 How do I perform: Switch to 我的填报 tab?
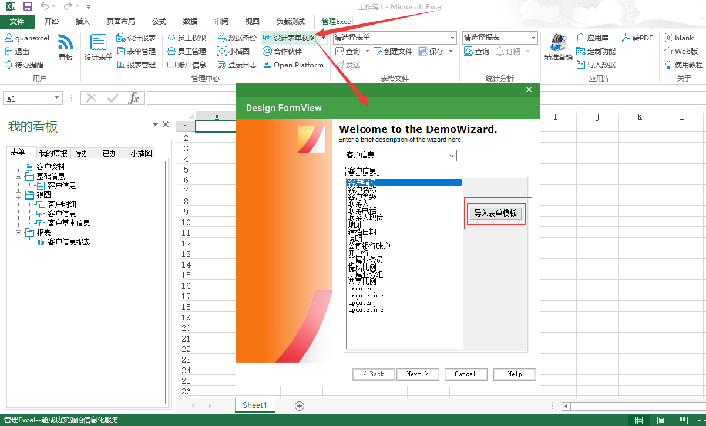coord(53,153)
